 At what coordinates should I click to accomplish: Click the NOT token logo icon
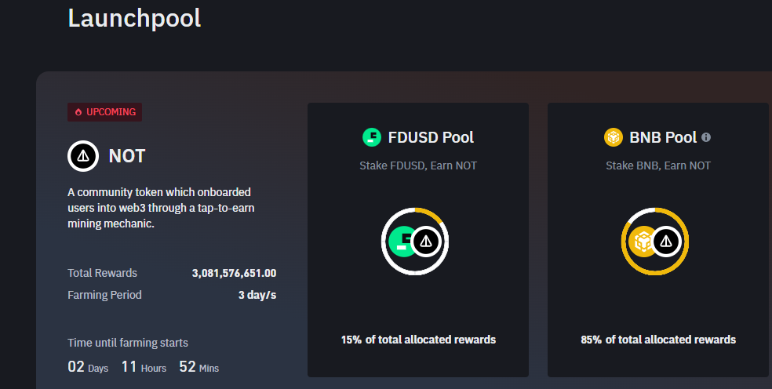pos(83,156)
